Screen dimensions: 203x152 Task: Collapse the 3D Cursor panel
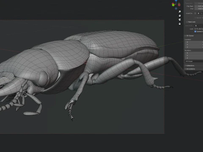coord(185,36)
